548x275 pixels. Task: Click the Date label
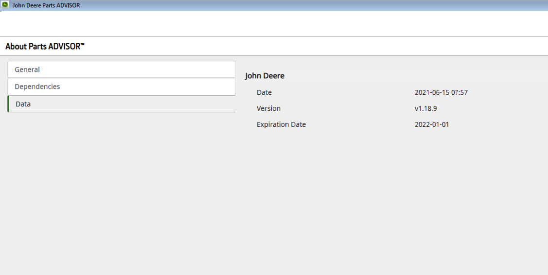click(x=264, y=92)
